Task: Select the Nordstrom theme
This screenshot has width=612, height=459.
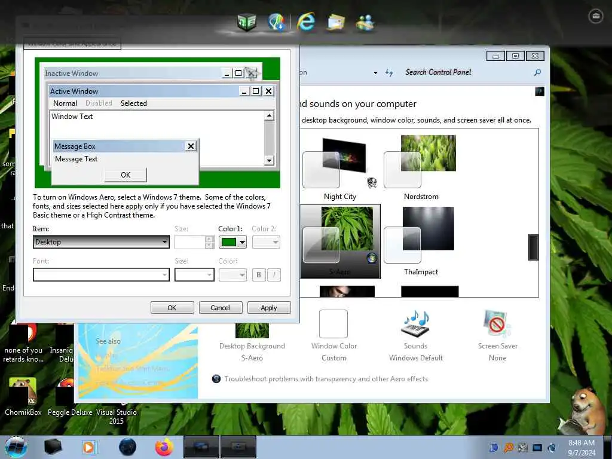Action: pyautogui.click(x=421, y=169)
